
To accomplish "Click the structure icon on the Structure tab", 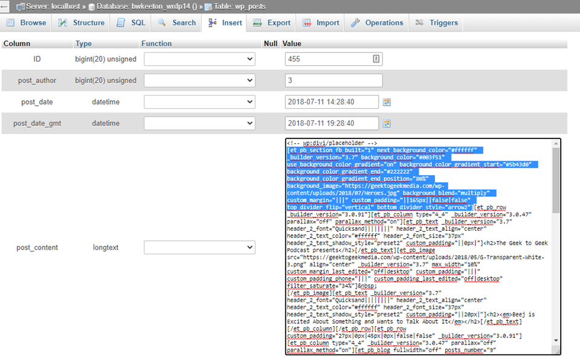I will tap(62, 22).
